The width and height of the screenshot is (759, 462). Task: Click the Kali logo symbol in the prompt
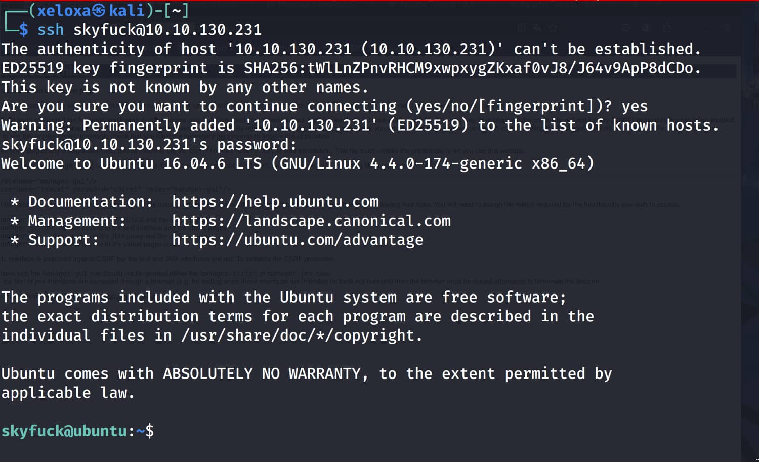(100, 10)
